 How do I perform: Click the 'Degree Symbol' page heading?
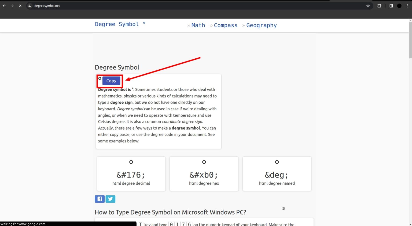point(117,67)
